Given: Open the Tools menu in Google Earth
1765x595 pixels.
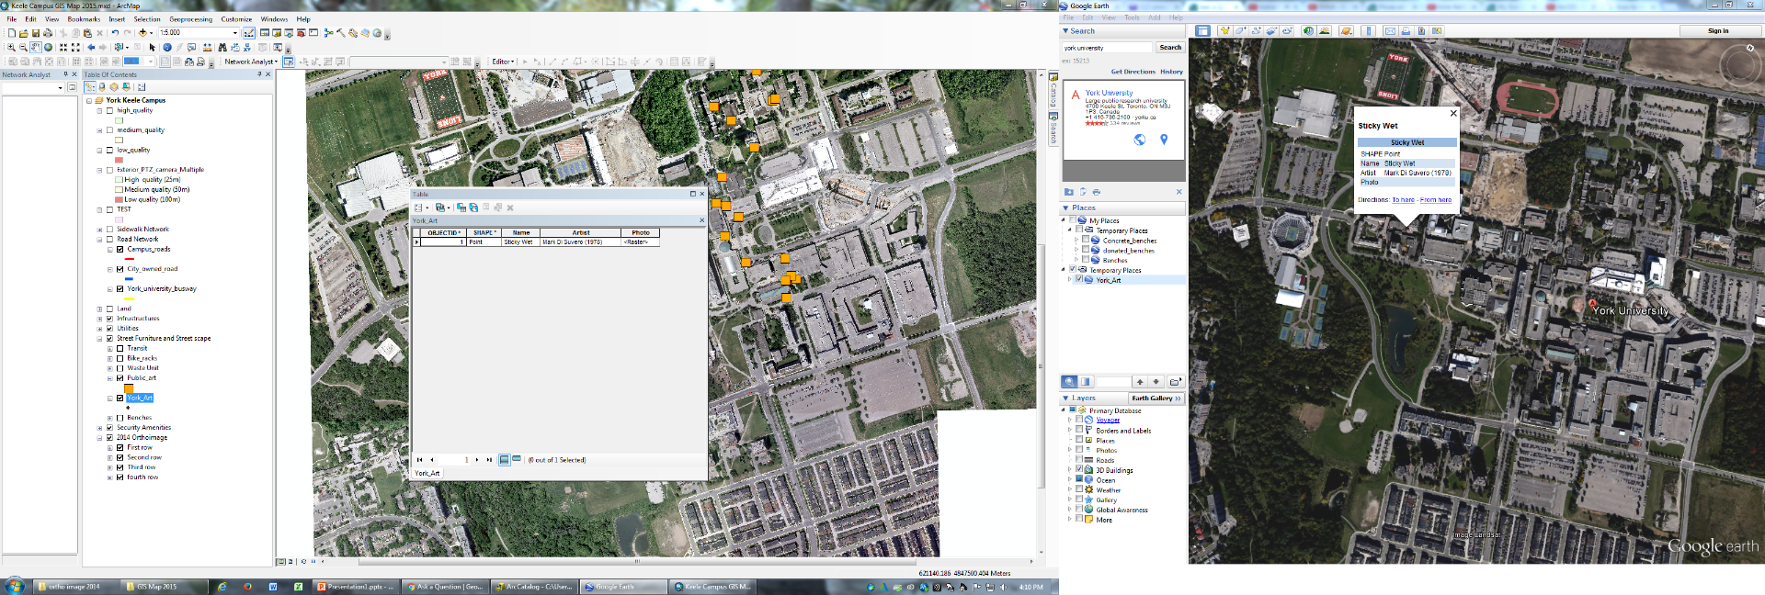Looking at the screenshot, I should [1133, 17].
